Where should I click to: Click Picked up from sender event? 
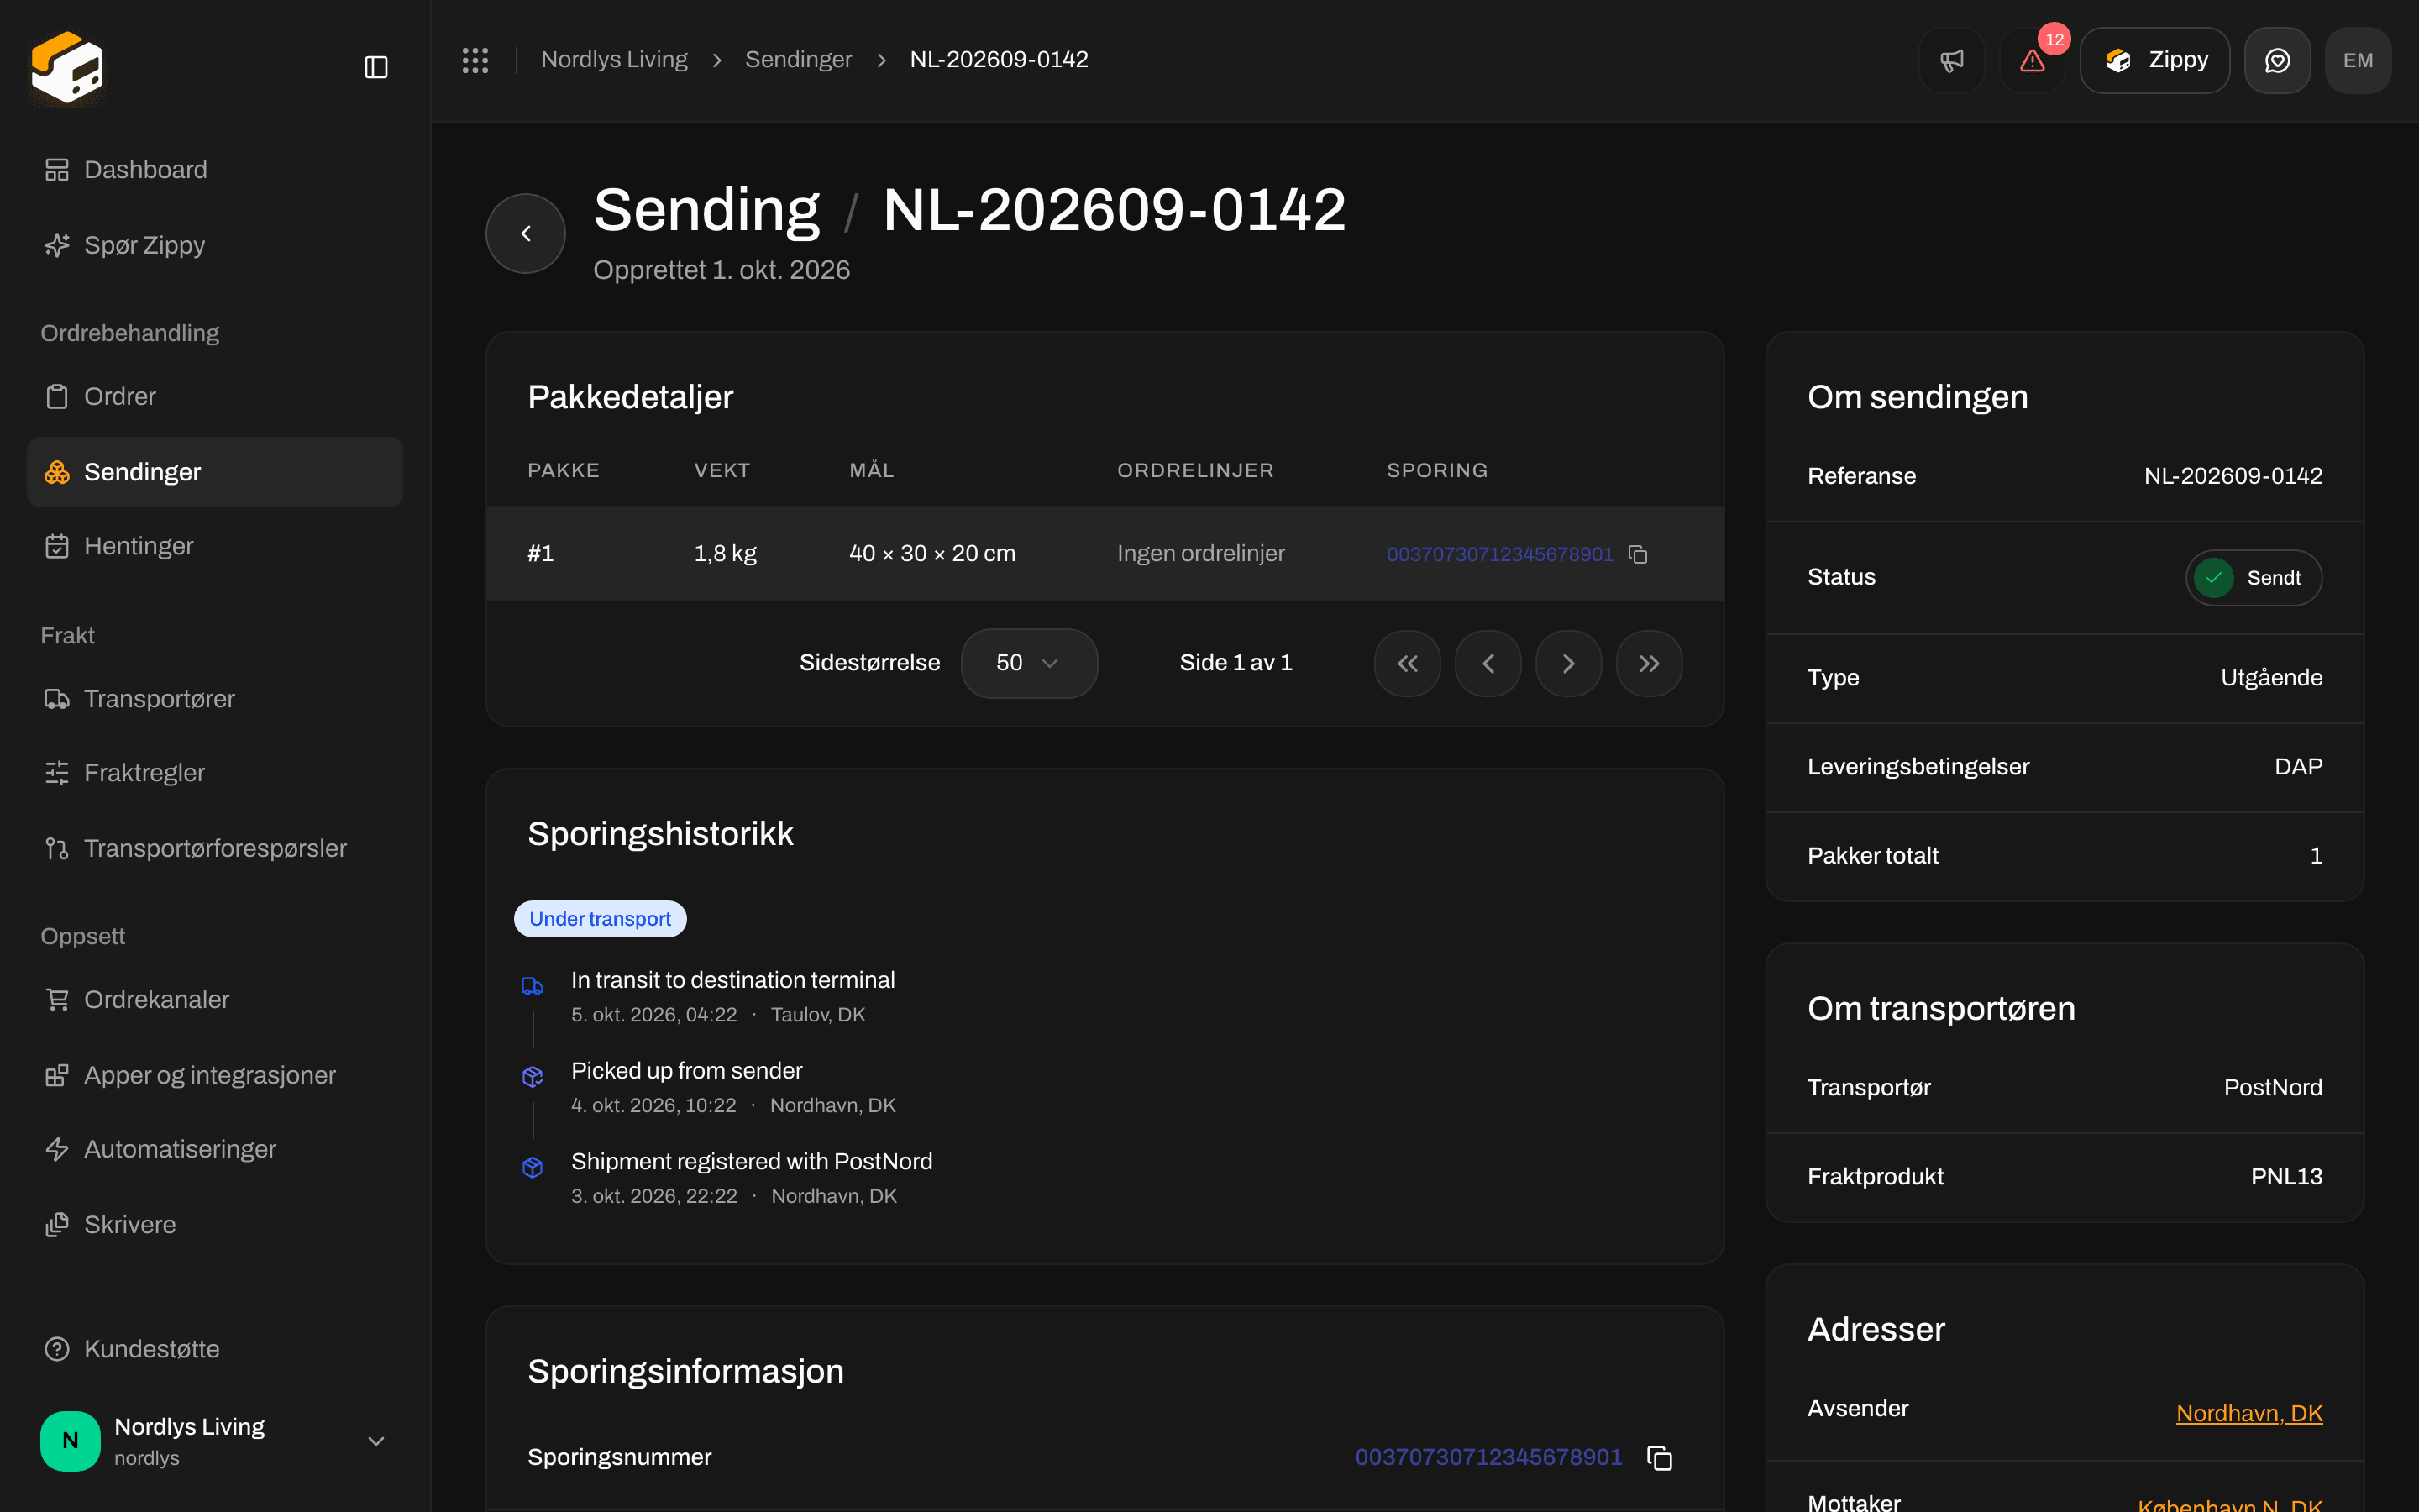[x=687, y=1071]
